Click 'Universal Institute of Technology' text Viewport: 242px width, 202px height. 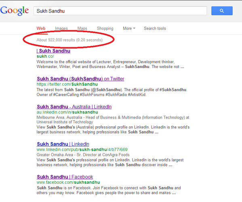[65, 122]
